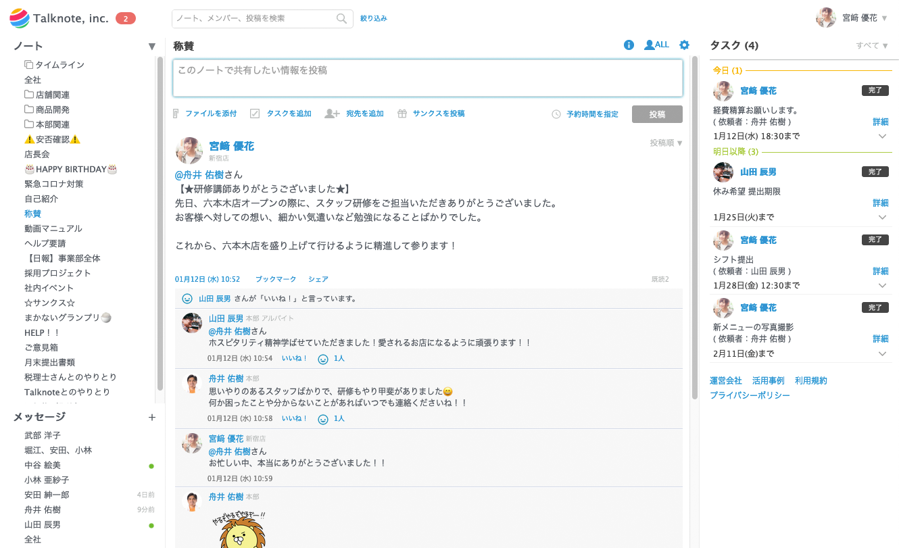Click smiley icon on 10:58 comment
Viewport: 899px width, 548px height.
point(323,419)
